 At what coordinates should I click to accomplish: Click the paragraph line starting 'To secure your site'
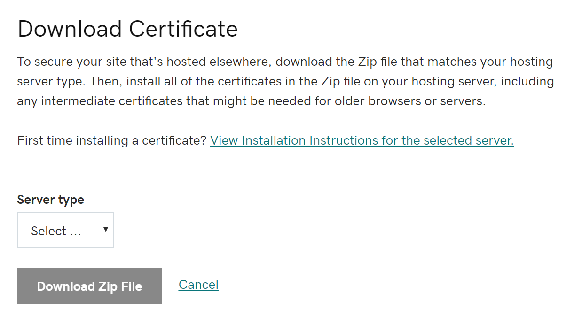(x=285, y=62)
